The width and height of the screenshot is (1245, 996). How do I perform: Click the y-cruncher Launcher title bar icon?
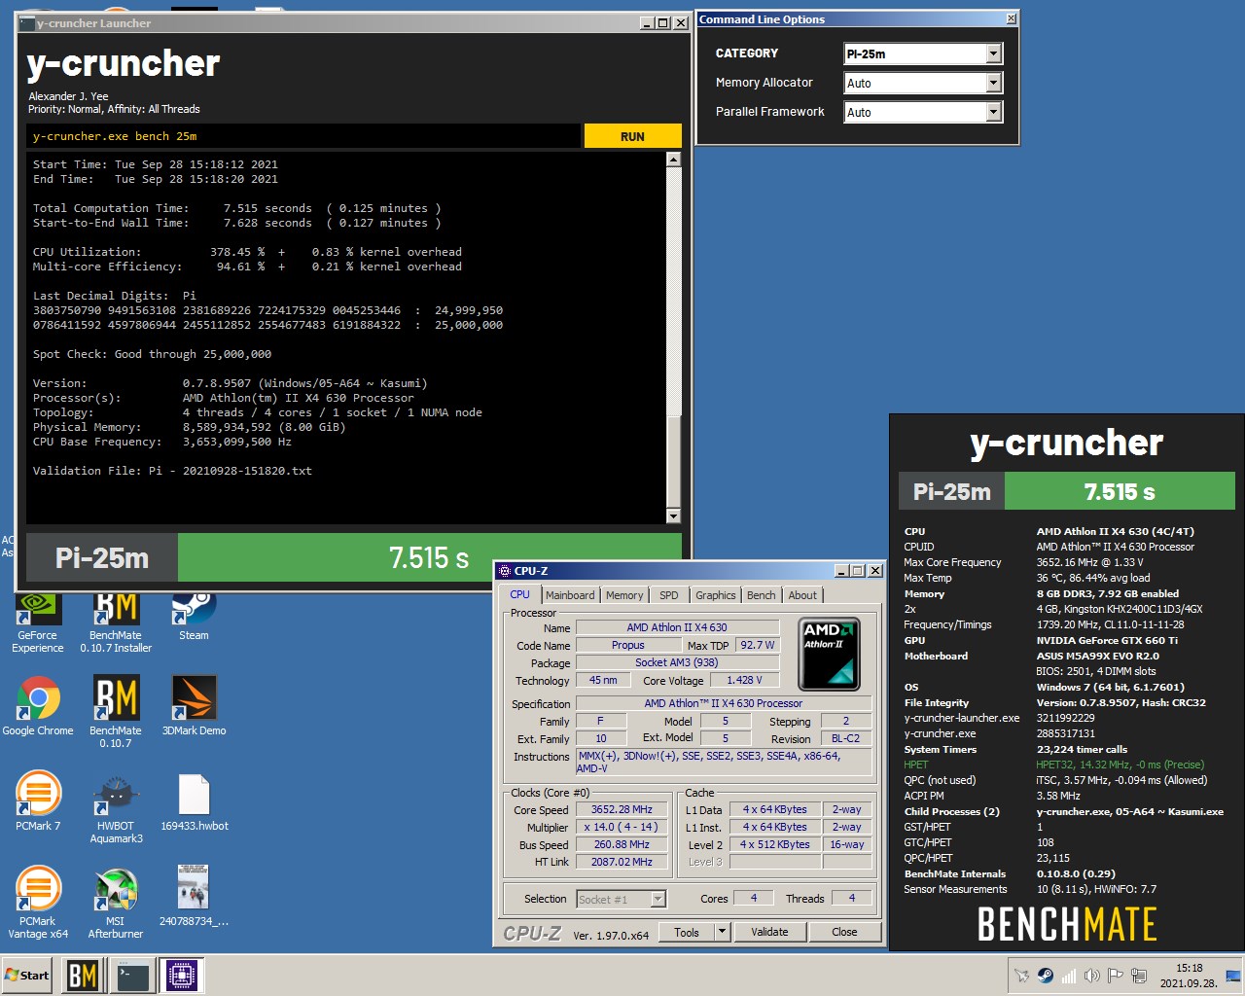pyautogui.click(x=26, y=22)
